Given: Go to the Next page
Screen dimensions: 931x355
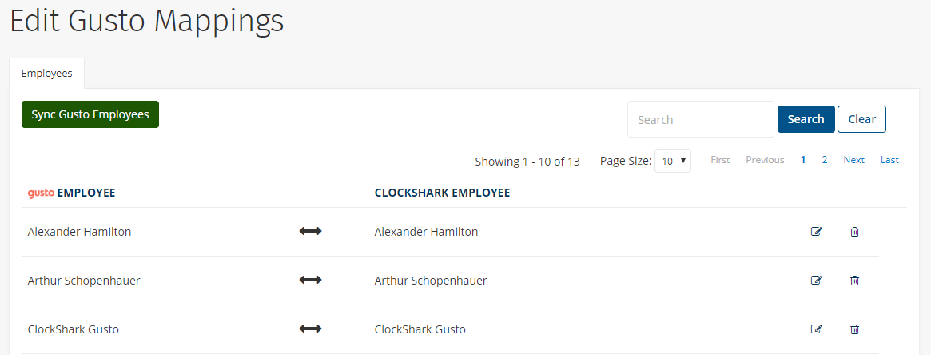Looking at the screenshot, I should pos(853,160).
